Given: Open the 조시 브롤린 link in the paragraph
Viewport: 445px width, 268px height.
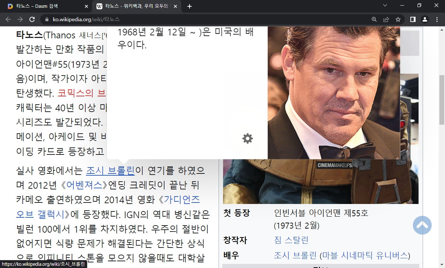Looking at the screenshot, I should tap(110, 170).
